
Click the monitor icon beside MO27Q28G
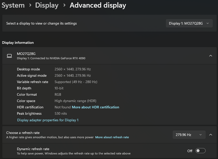click(9, 56)
